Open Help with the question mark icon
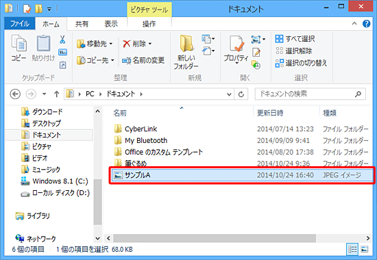This screenshot has width=377, height=260. coord(367,23)
